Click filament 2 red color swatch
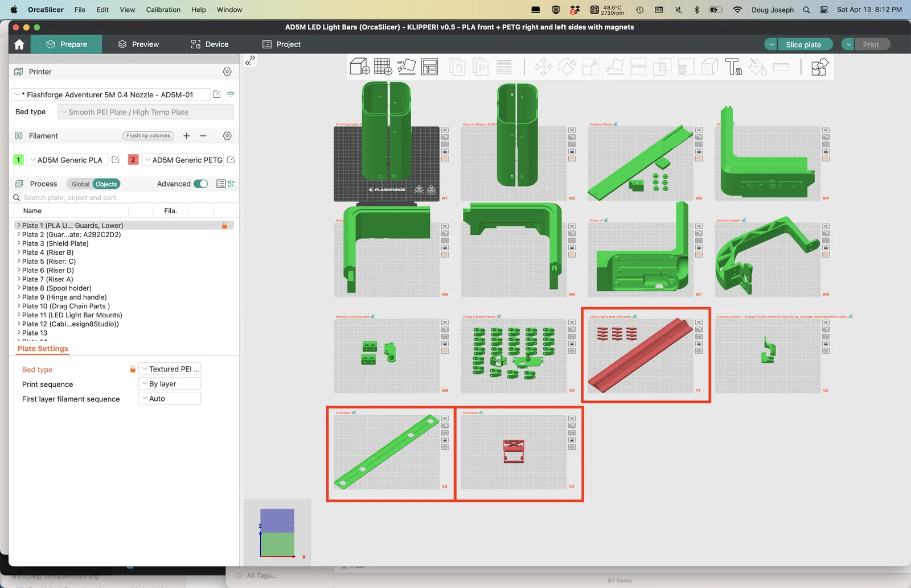The height and width of the screenshot is (588, 911). [x=133, y=160]
